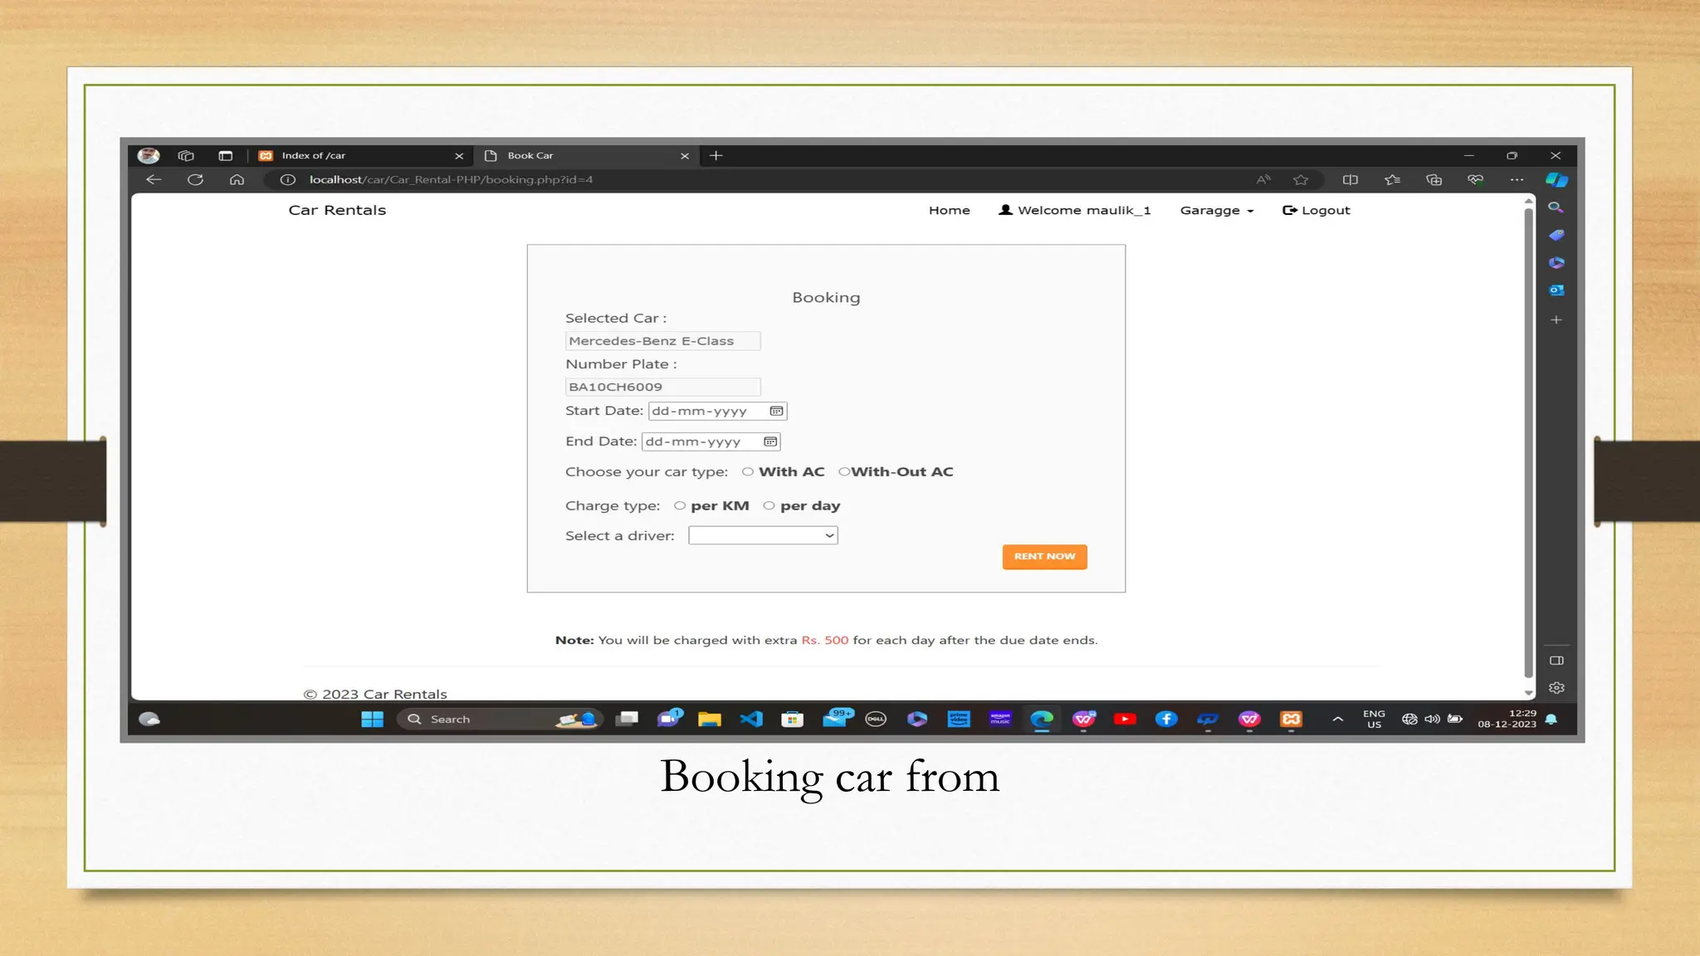The height and width of the screenshot is (956, 1700).
Task: Reload the booking page
Action: [195, 179]
